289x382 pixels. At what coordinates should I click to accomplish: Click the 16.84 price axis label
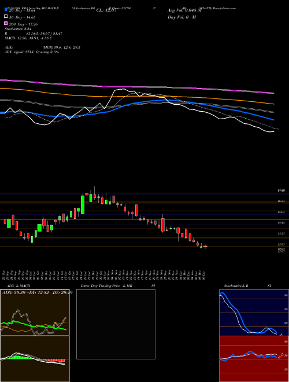[x=281, y=201]
